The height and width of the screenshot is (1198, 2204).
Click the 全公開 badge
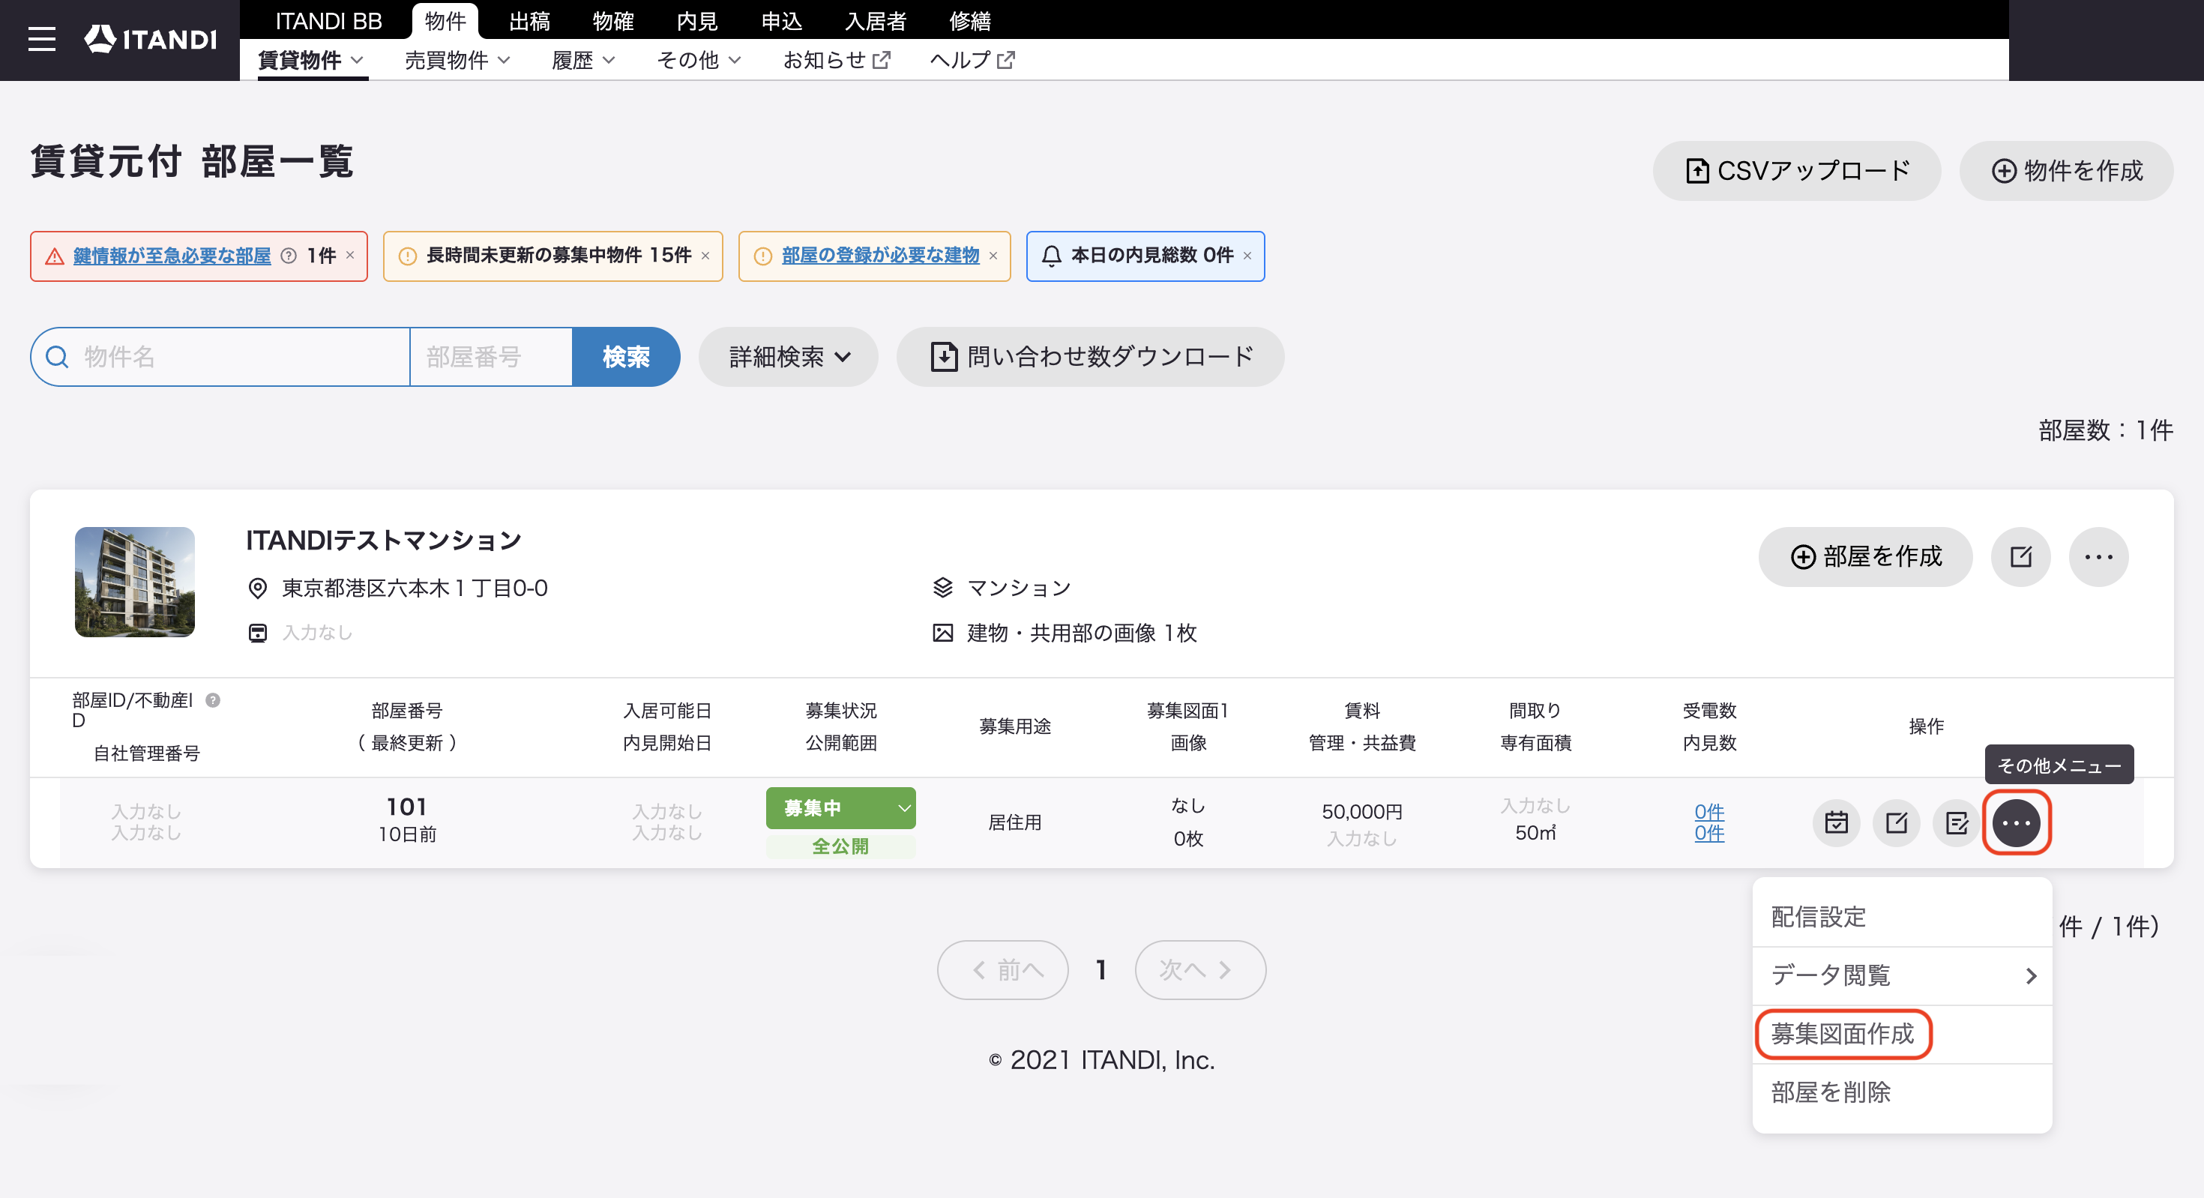click(x=840, y=846)
